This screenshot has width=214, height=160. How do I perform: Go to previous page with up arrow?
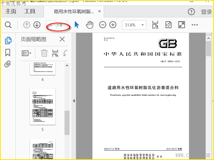coord(26,25)
